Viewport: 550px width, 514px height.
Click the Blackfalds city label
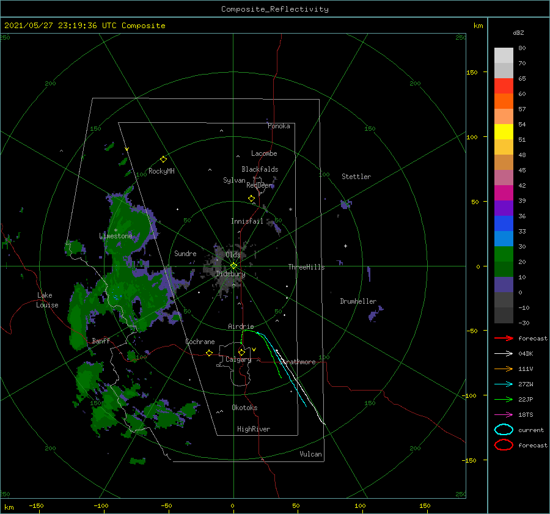click(x=260, y=169)
